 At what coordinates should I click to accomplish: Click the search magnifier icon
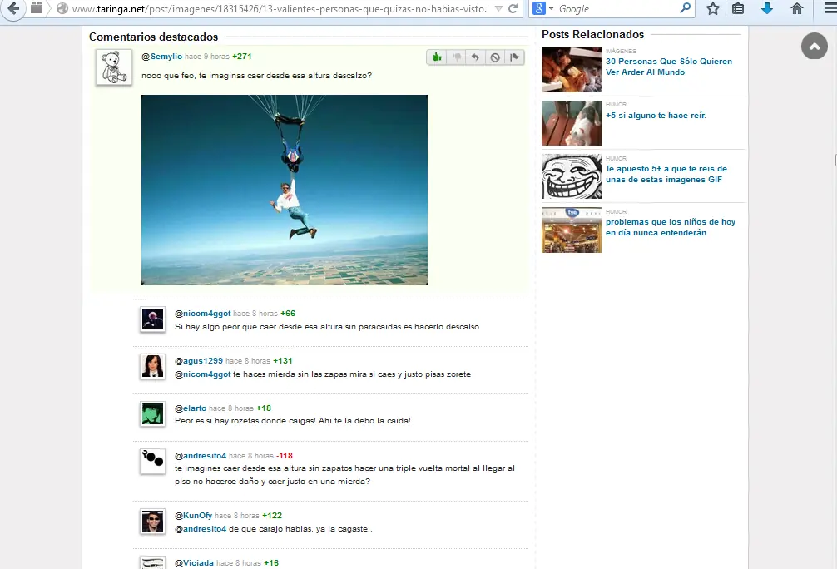tap(685, 8)
